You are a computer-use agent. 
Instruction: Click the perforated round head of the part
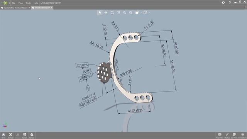coord(103,73)
